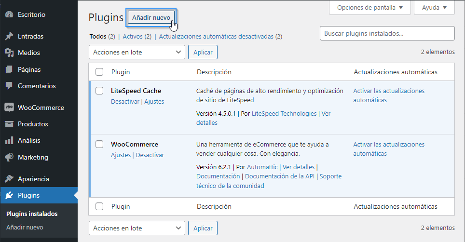
Task: Click Desactivar under WooCommerce
Action: (x=150, y=155)
